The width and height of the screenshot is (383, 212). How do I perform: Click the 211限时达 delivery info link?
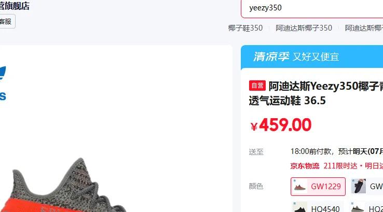(340, 166)
